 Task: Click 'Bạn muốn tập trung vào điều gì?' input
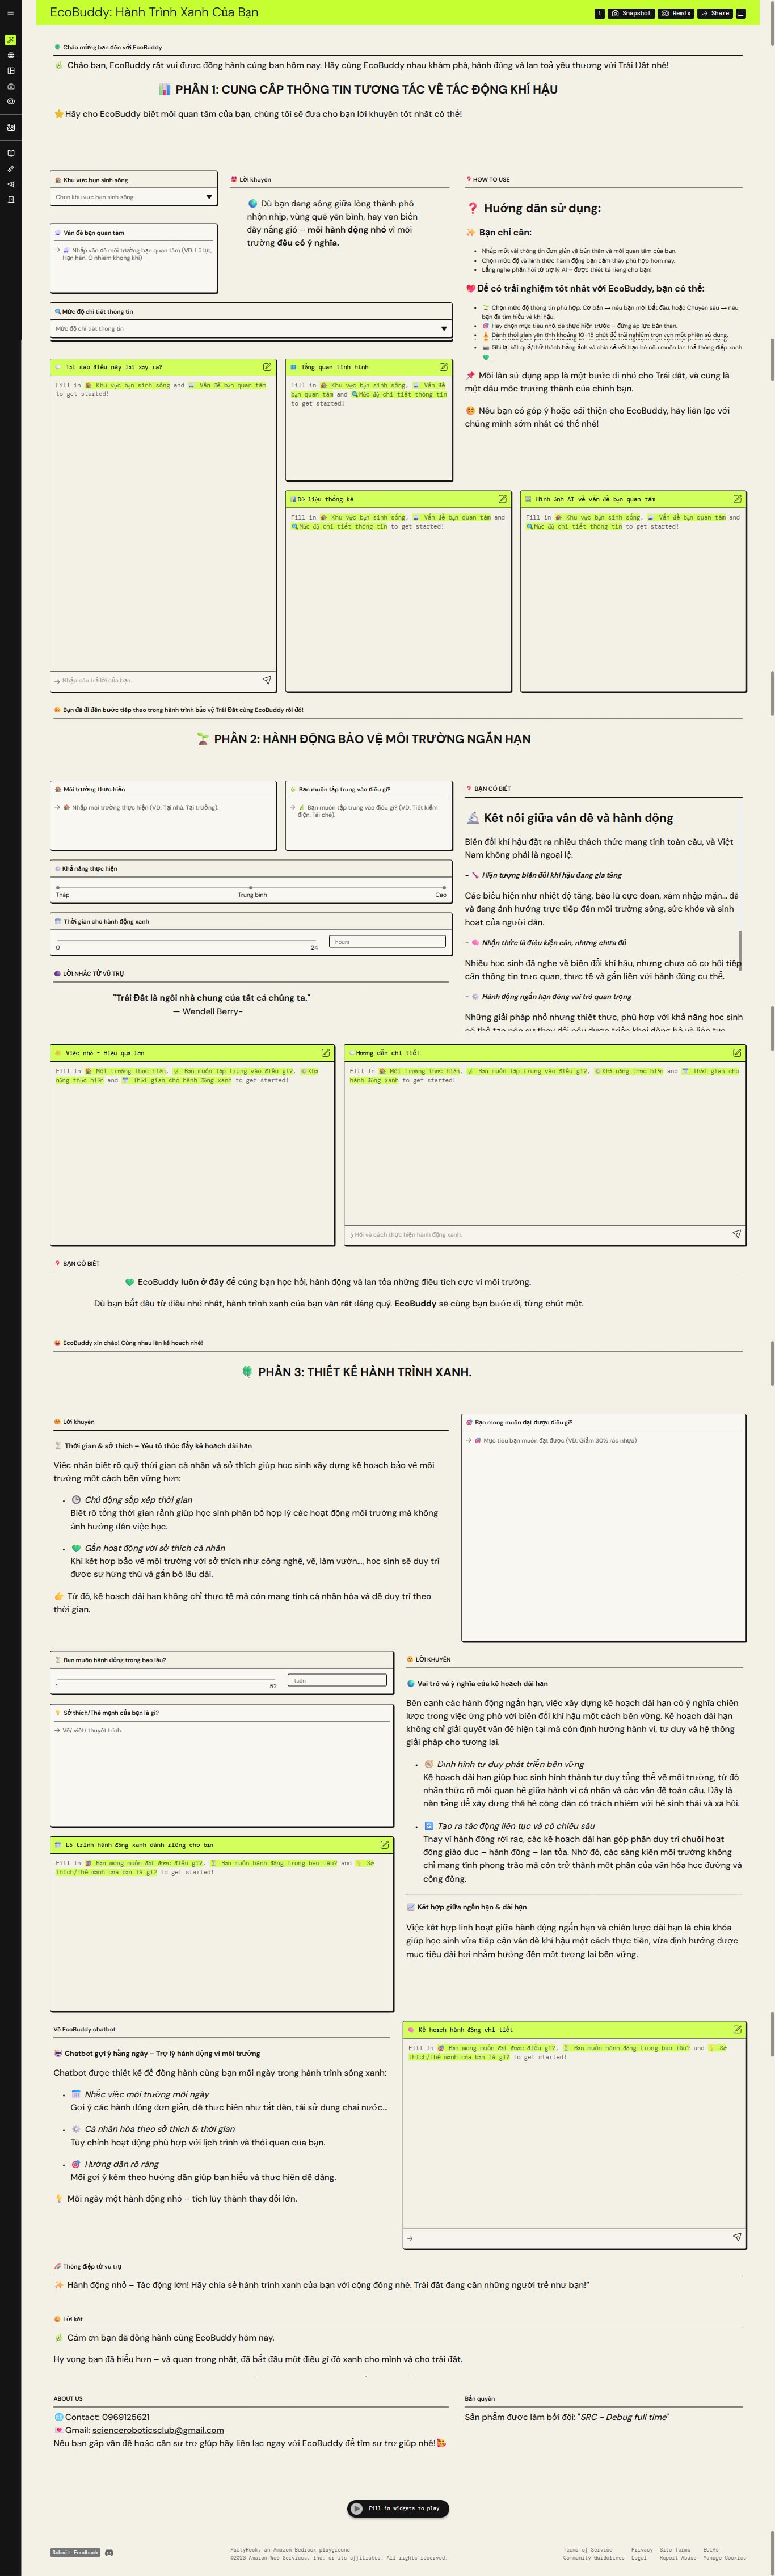click(x=369, y=826)
